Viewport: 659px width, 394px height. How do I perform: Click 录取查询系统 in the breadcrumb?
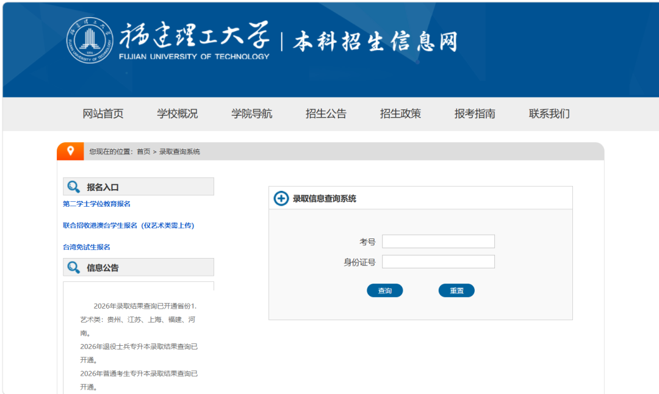click(179, 152)
